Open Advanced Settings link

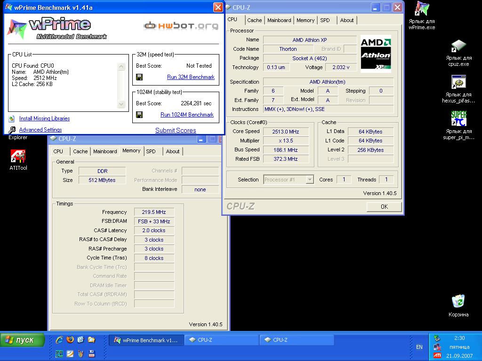40,130
